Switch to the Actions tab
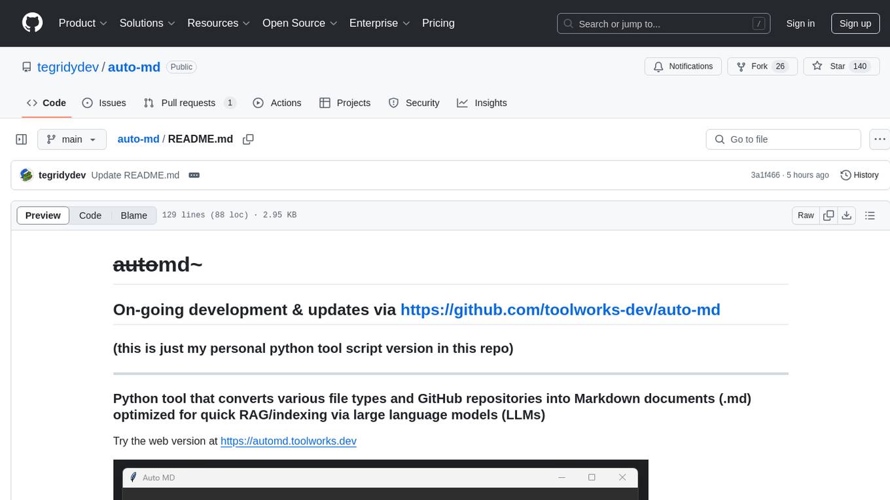 277,103
